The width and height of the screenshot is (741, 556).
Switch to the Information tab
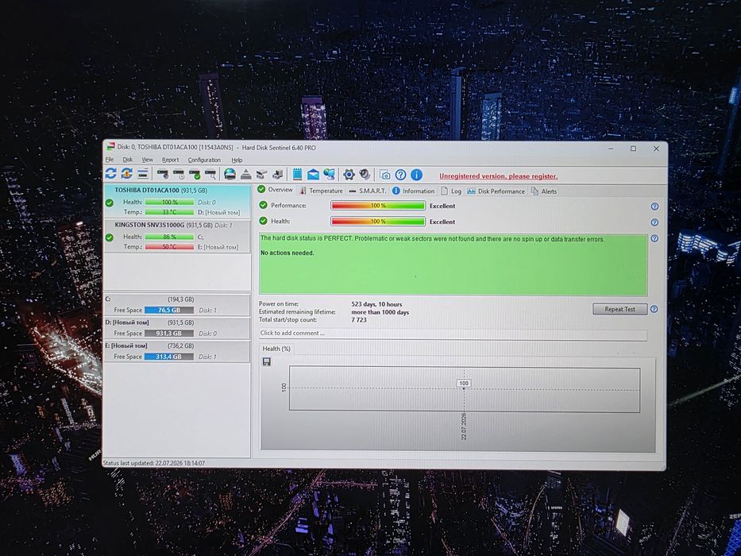tap(413, 191)
